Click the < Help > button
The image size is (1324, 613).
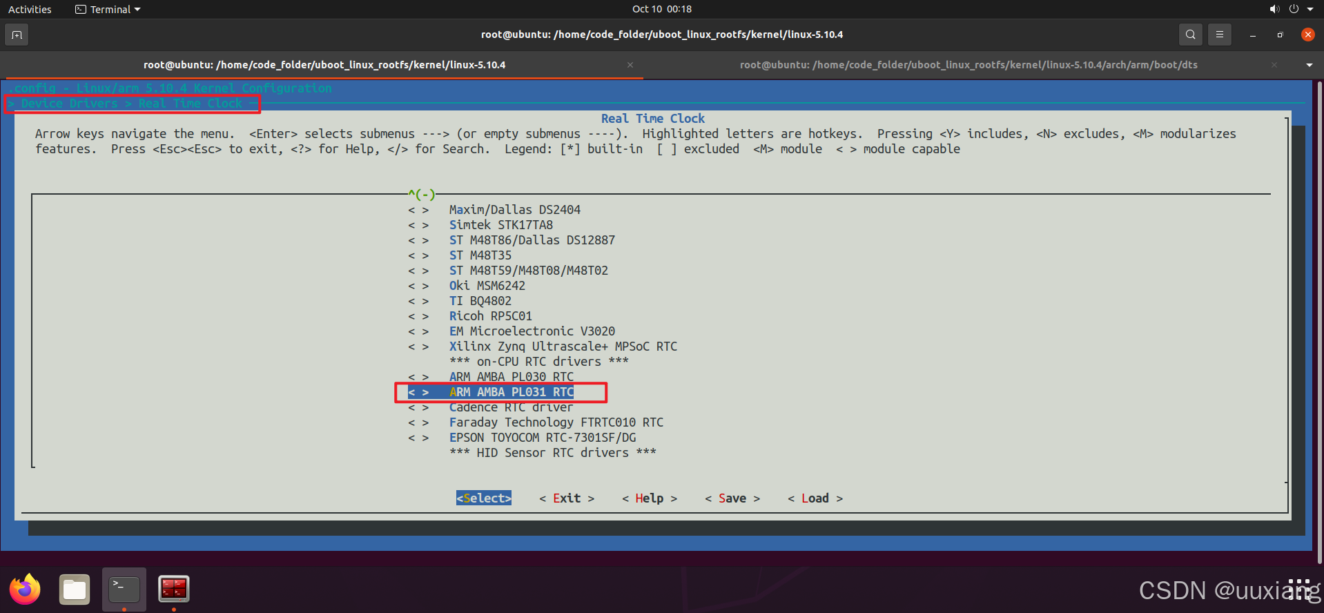coord(650,498)
